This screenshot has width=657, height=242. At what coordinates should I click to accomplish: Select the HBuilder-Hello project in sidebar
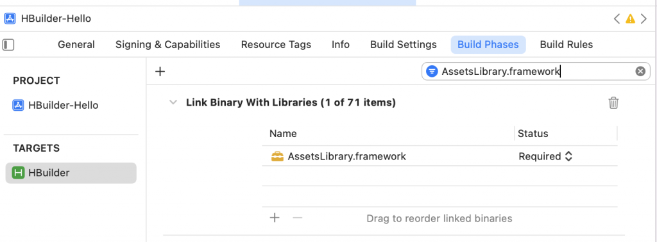(55, 106)
